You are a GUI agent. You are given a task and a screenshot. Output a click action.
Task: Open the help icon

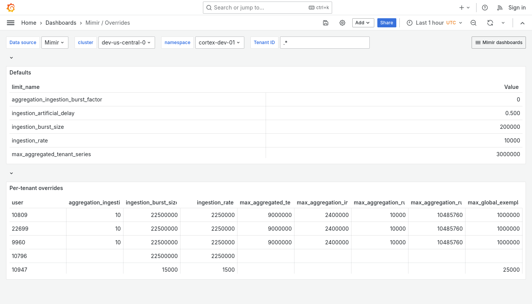484,7
